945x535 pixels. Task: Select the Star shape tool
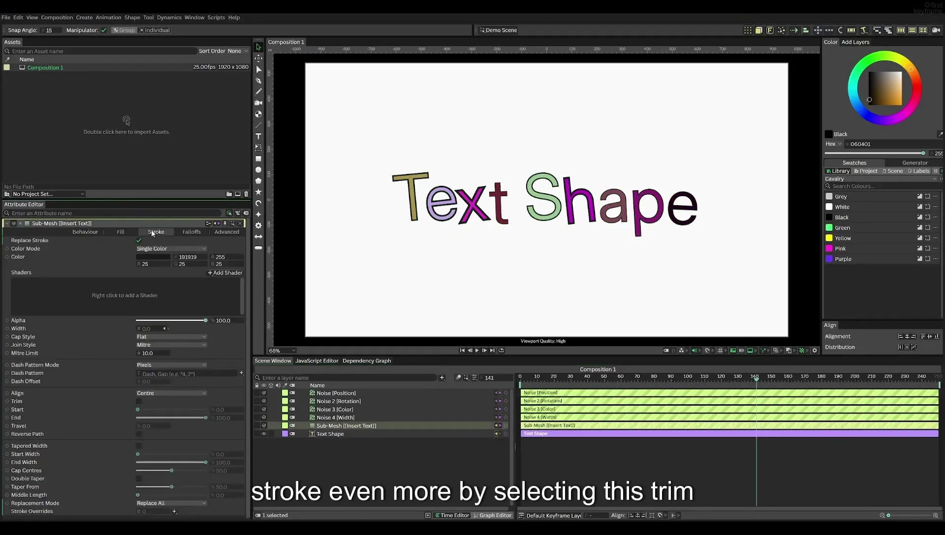click(258, 192)
